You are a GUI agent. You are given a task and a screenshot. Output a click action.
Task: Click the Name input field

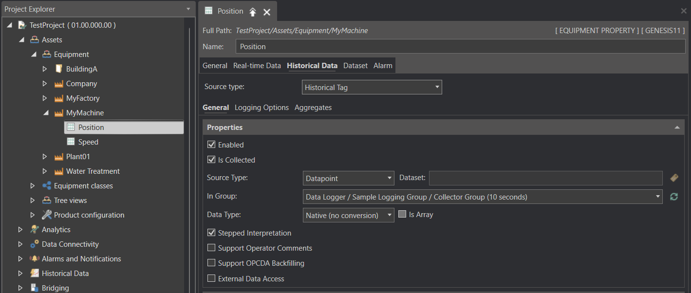pos(460,47)
